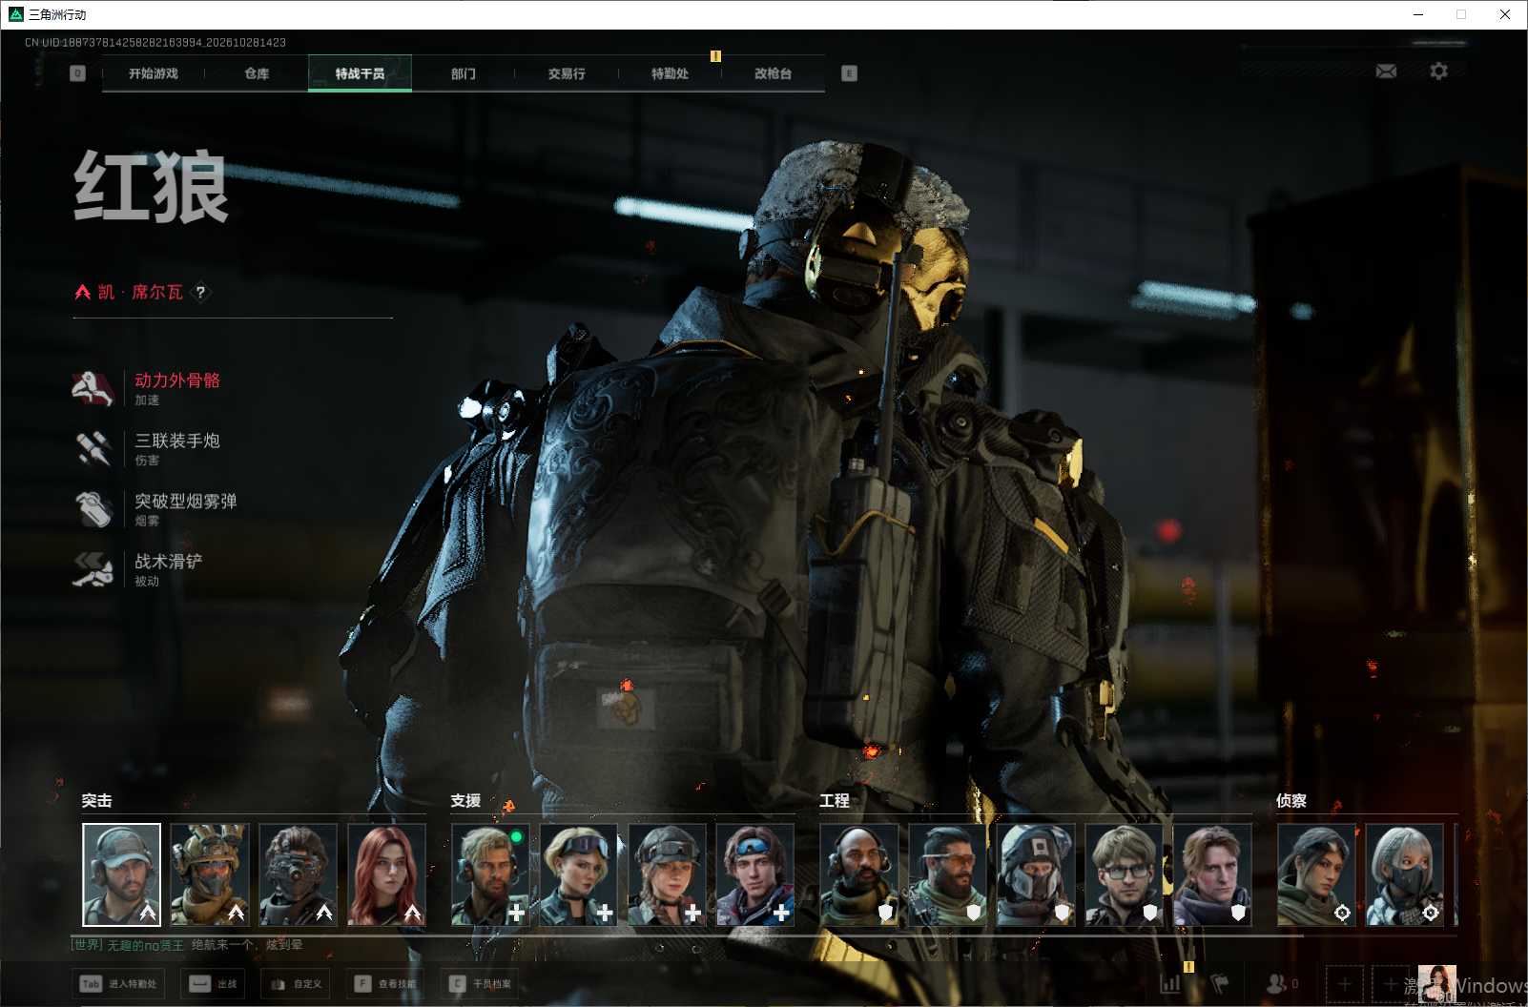Click the 动力外骨骼 skill name text
Image resolution: width=1528 pixels, height=1007 pixels.
pos(177,380)
